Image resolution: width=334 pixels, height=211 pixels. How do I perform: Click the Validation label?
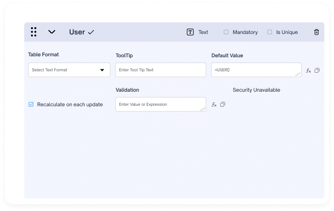click(x=127, y=90)
